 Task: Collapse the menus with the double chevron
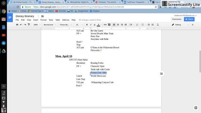[193, 25]
